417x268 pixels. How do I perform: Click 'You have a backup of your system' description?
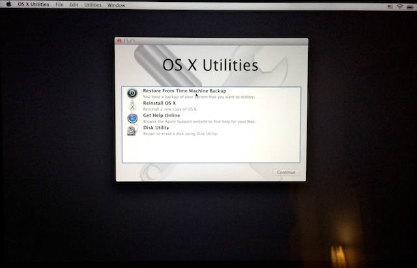[x=199, y=97]
